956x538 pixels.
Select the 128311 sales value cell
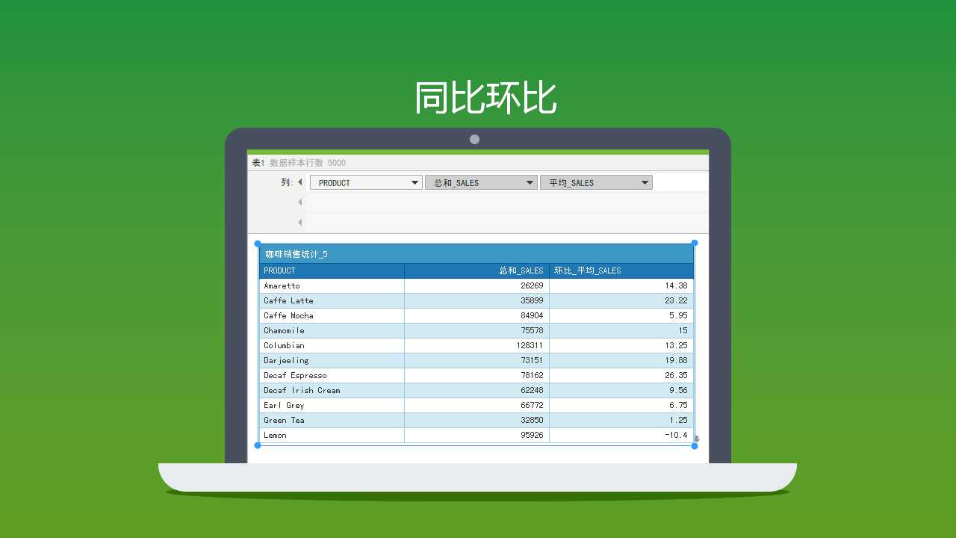[x=477, y=345]
